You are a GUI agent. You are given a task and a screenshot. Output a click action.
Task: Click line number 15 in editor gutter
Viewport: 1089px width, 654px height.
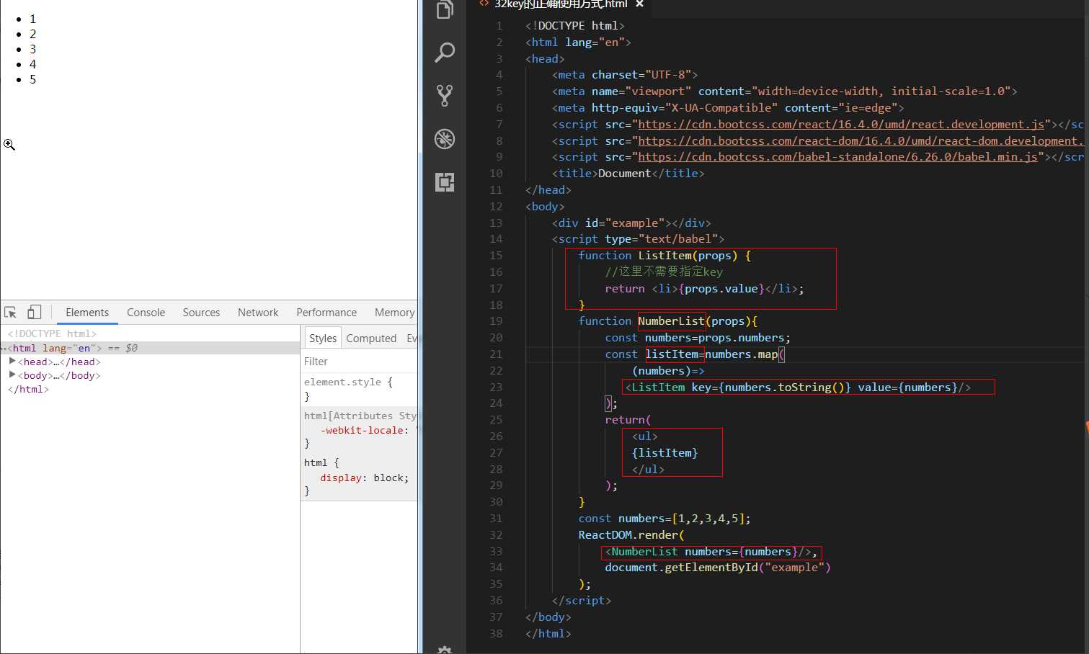(496, 255)
